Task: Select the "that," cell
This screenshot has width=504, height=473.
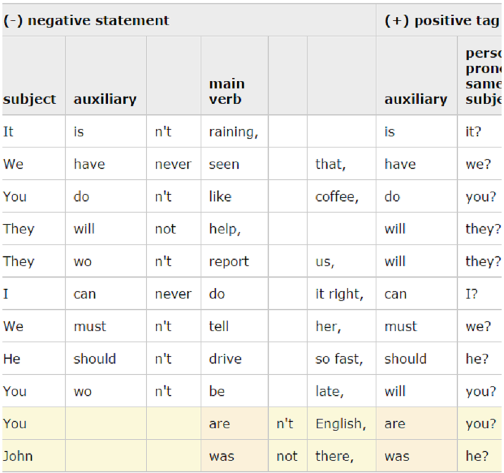Action: pyautogui.click(x=330, y=164)
